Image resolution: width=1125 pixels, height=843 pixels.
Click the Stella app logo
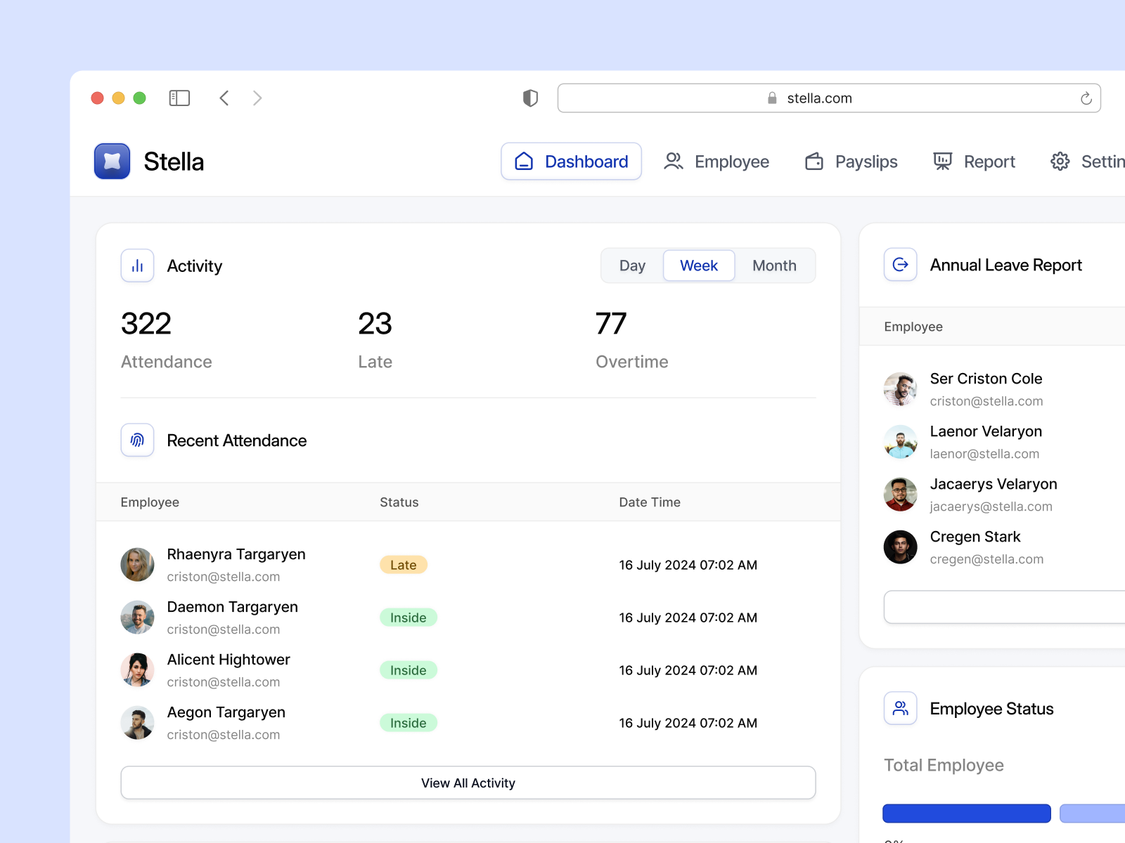click(x=111, y=161)
